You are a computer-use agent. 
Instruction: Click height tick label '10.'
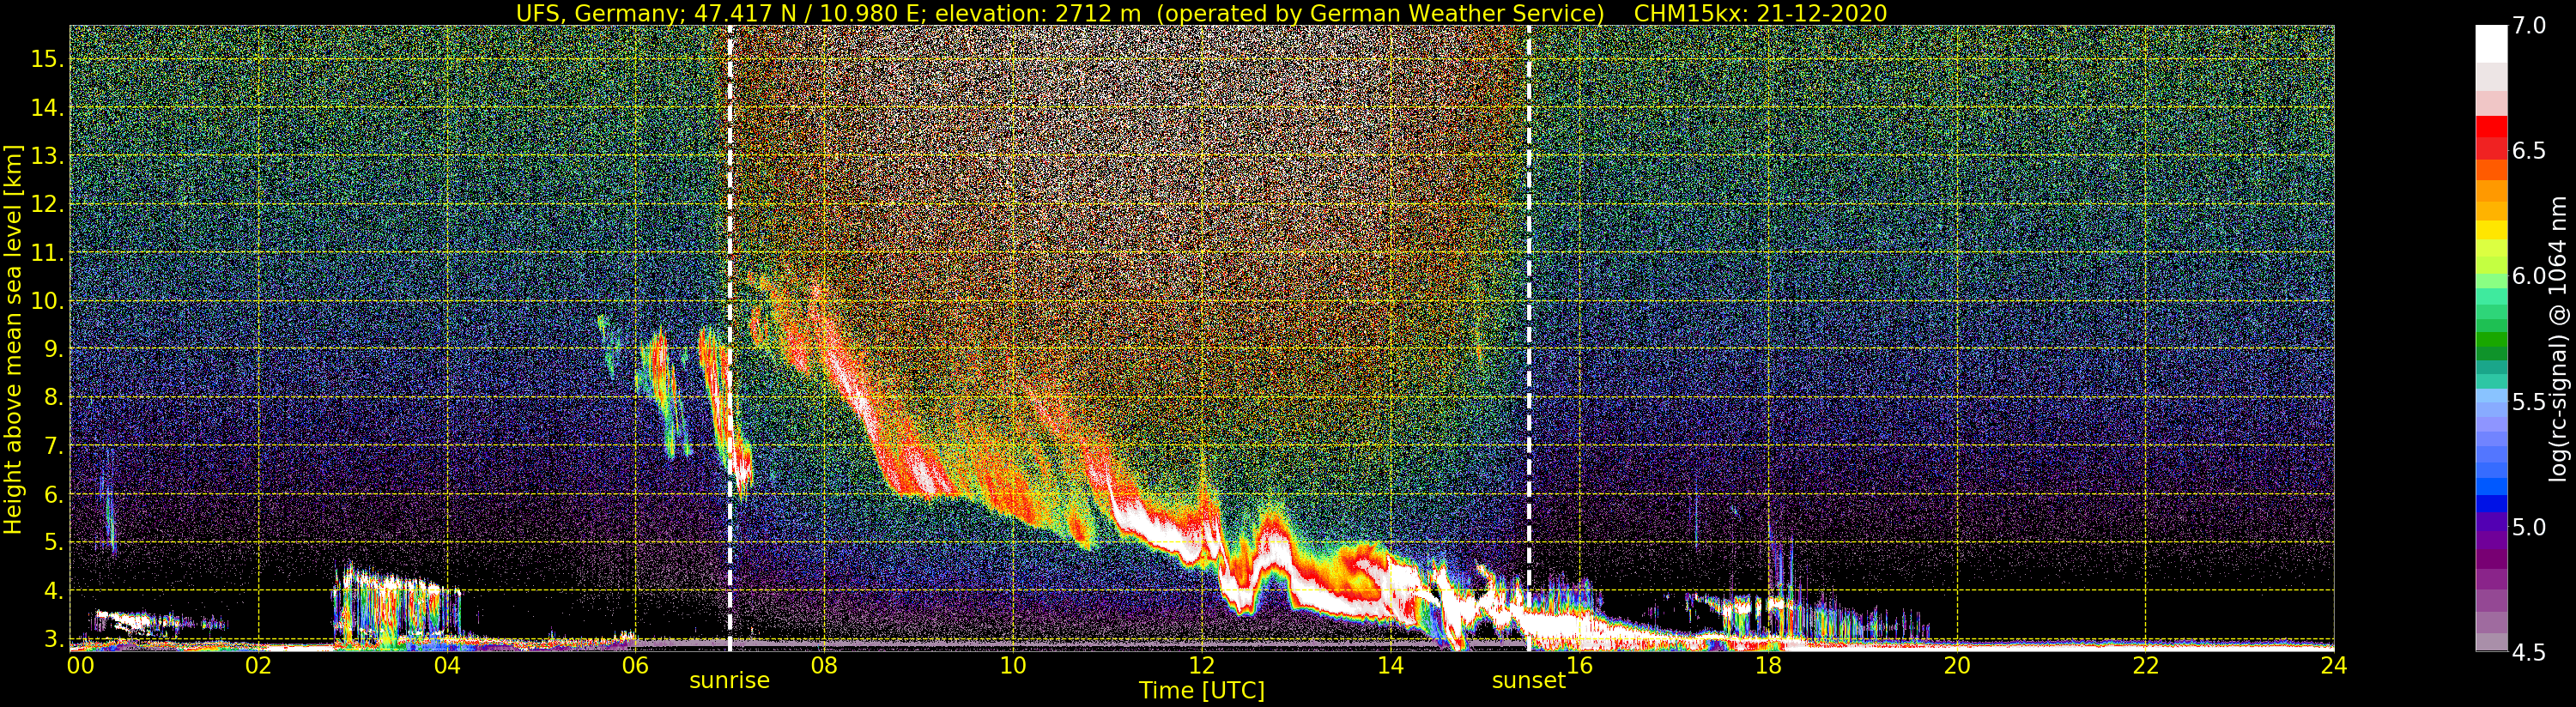tap(47, 301)
